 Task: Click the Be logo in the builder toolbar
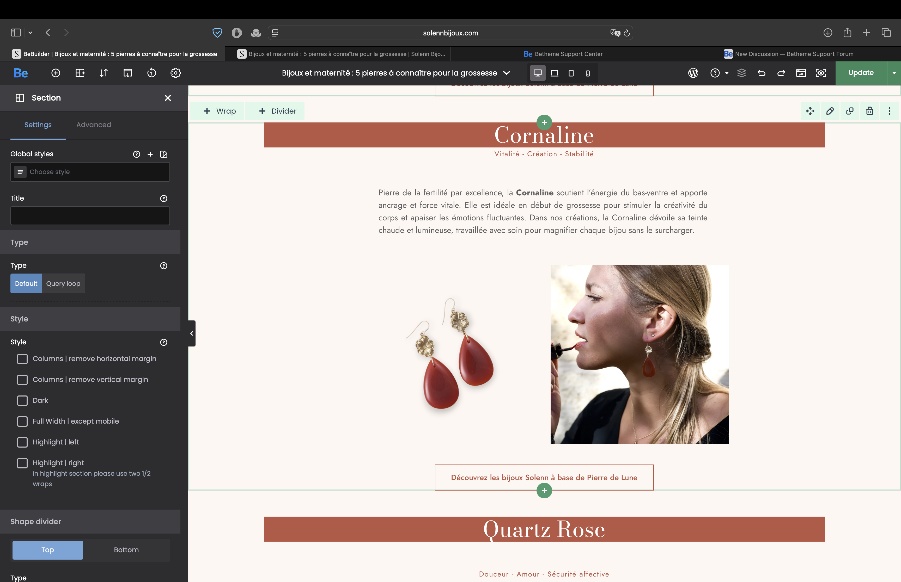[x=20, y=73]
